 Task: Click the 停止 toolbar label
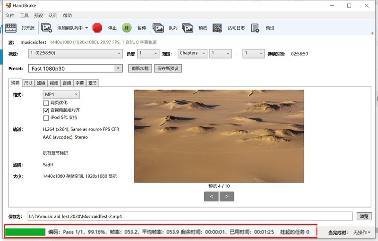tap(112, 28)
